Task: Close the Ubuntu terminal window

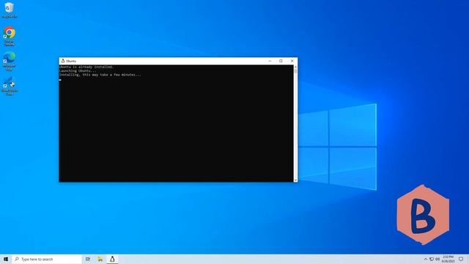Action: (292, 61)
